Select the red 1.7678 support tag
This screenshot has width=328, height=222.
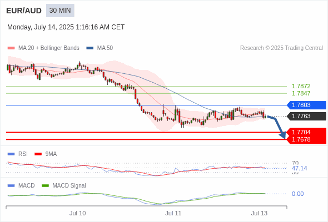pos(306,139)
